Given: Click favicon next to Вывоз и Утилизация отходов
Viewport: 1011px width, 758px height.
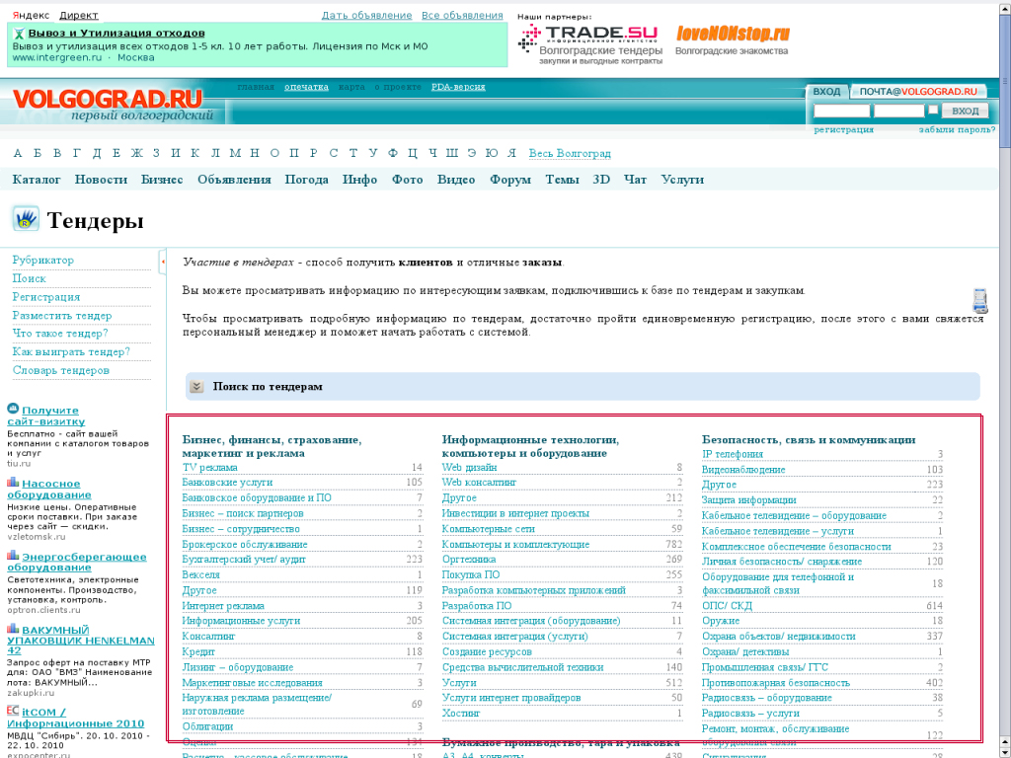Looking at the screenshot, I should tap(19, 33).
